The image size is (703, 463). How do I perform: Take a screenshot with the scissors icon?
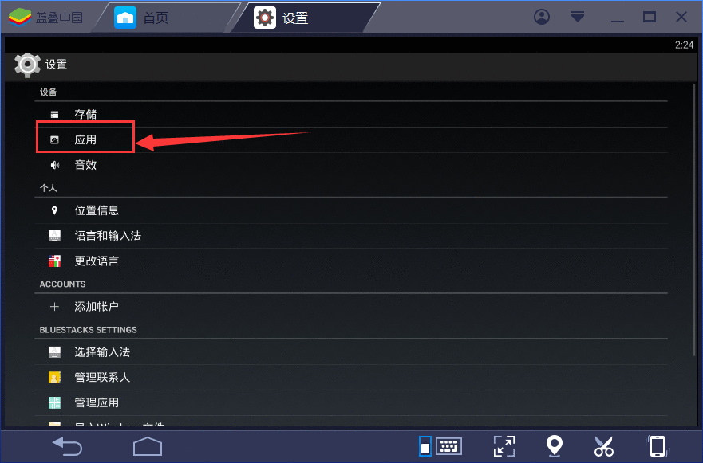[x=604, y=446]
